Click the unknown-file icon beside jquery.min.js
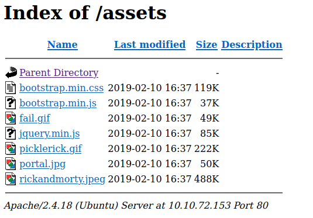This screenshot has height=218, width=313. click(11, 133)
